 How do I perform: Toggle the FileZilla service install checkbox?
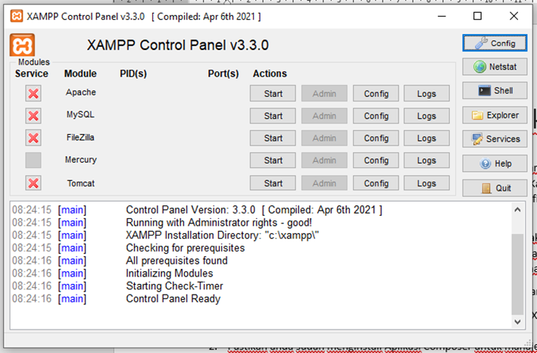[x=33, y=138]
